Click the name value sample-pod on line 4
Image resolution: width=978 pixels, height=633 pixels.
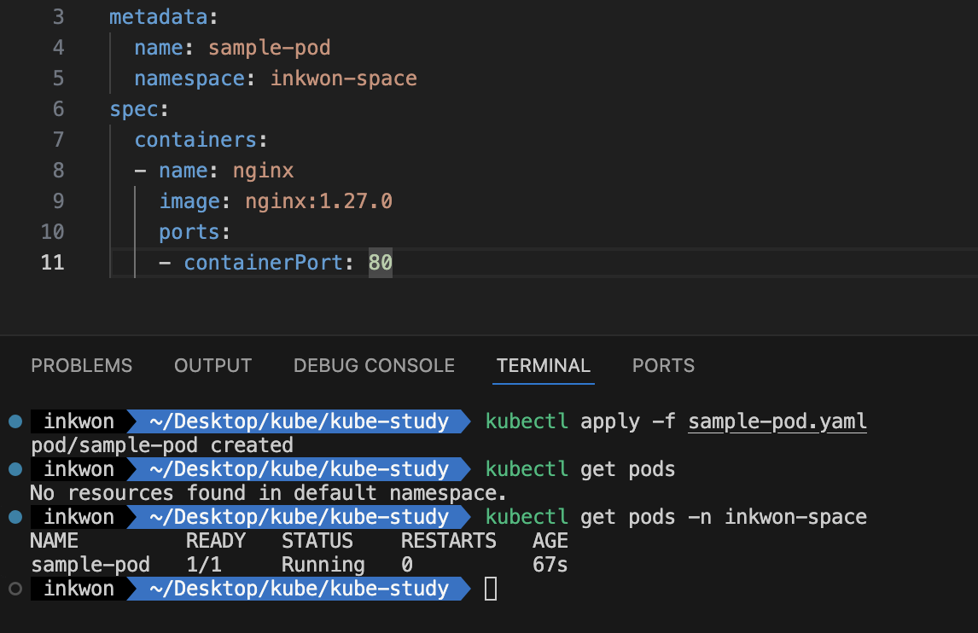(269, 48)
